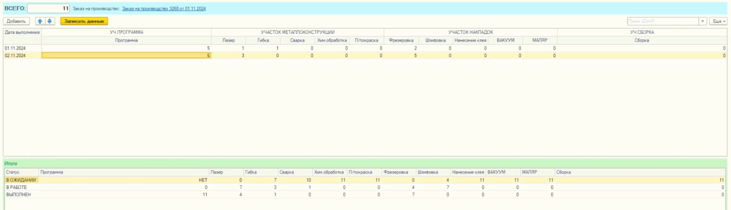Click the Сборка header in upper table
This screenshot has height=210, width=731.
pyautogui.click(x=641, y=40)
